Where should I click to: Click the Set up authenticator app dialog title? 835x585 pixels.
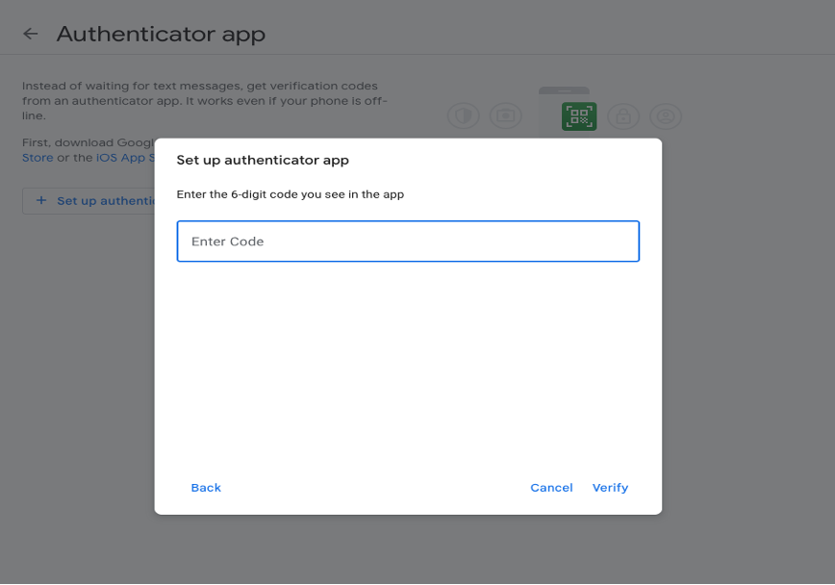(263, 160)
